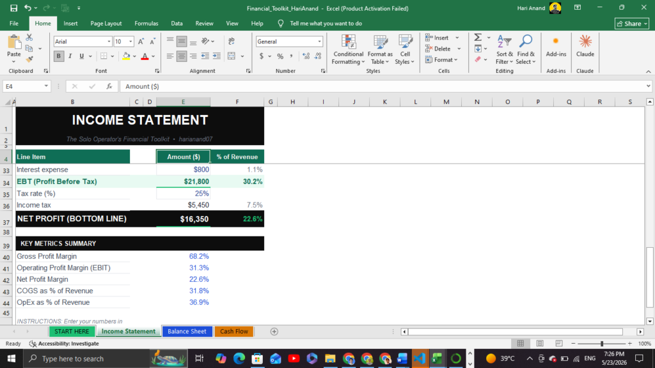Screen dimensions: 655x368
Task: Toggle Middle vertical align
Action: (181, 41)
